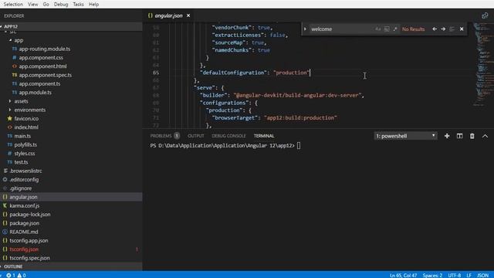Click 'Spaces: 2' indentation setting
Image resolution: width=494 pixels, height=278 pixels.
(432, 275)
